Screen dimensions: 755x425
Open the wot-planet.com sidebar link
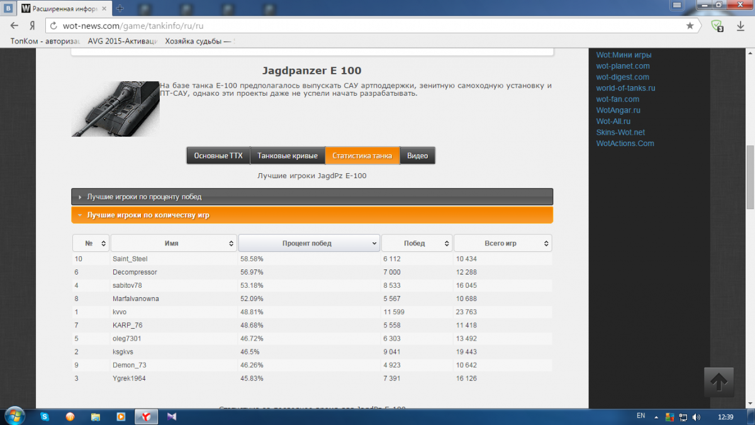click(623, 66)
